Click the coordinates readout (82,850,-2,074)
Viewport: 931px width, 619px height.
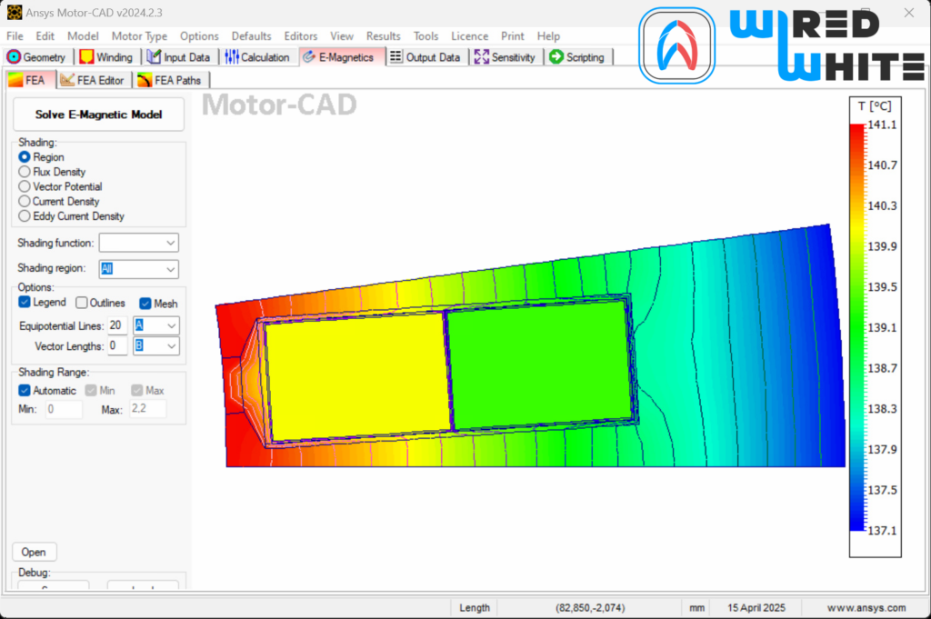[x=589, y=608]
